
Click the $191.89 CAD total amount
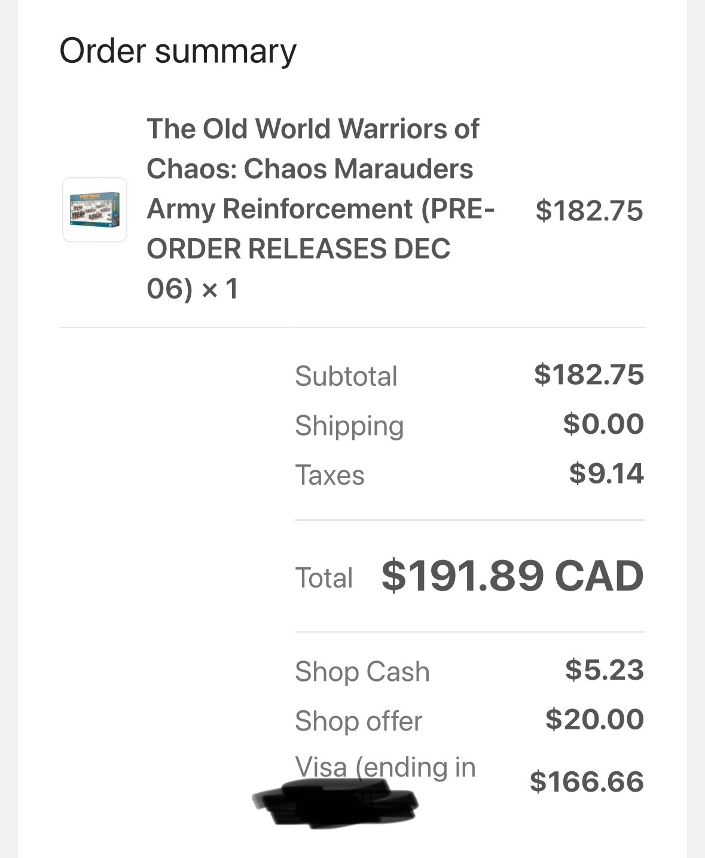[x=512, y=576]
